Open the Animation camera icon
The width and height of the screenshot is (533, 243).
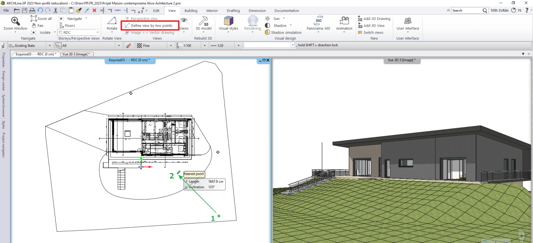point(344,21)
